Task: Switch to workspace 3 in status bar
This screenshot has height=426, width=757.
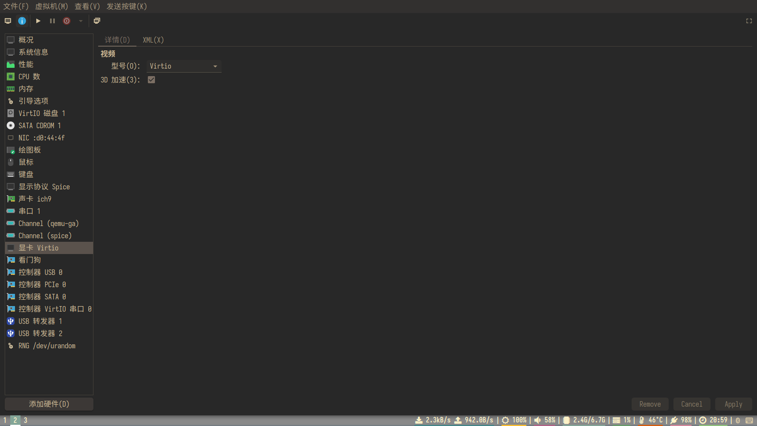Action: click(x=26, y=420)
